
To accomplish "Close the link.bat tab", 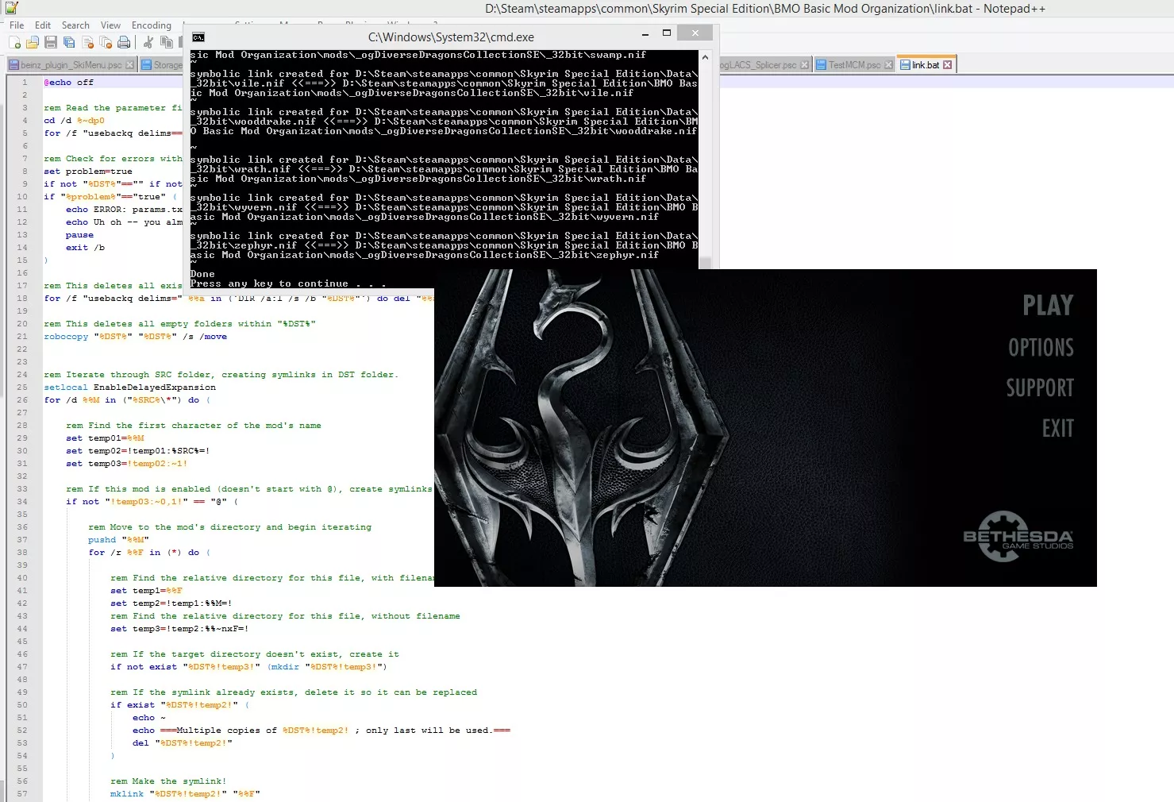I will [947, 65].
